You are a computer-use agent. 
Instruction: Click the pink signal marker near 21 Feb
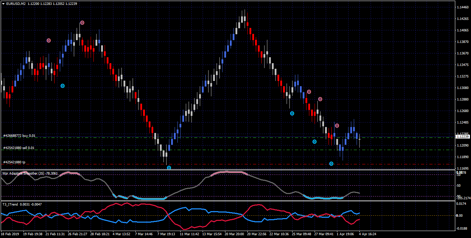tap(49, 40)
